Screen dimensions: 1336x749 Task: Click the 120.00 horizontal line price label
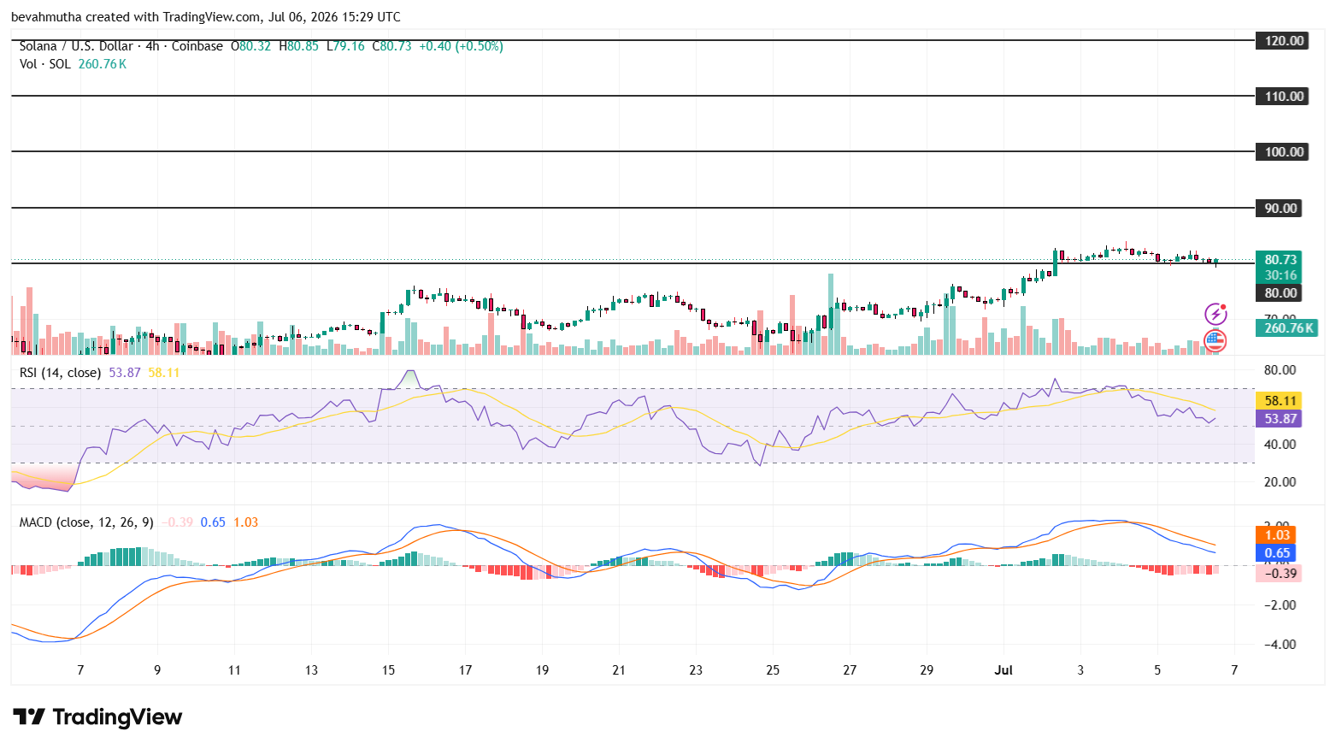click(1282, 40)
